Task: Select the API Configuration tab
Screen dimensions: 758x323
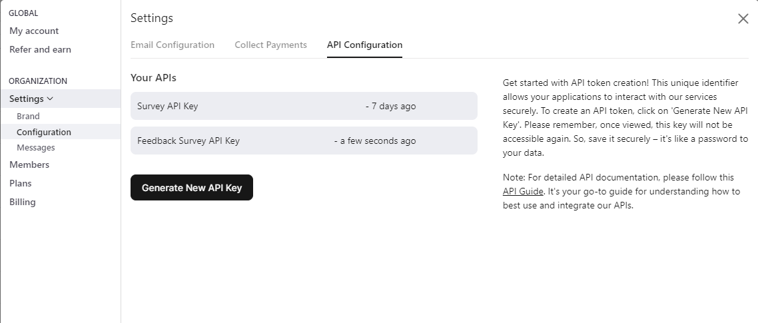Action: pyautogui.click(x=364, y=45)
